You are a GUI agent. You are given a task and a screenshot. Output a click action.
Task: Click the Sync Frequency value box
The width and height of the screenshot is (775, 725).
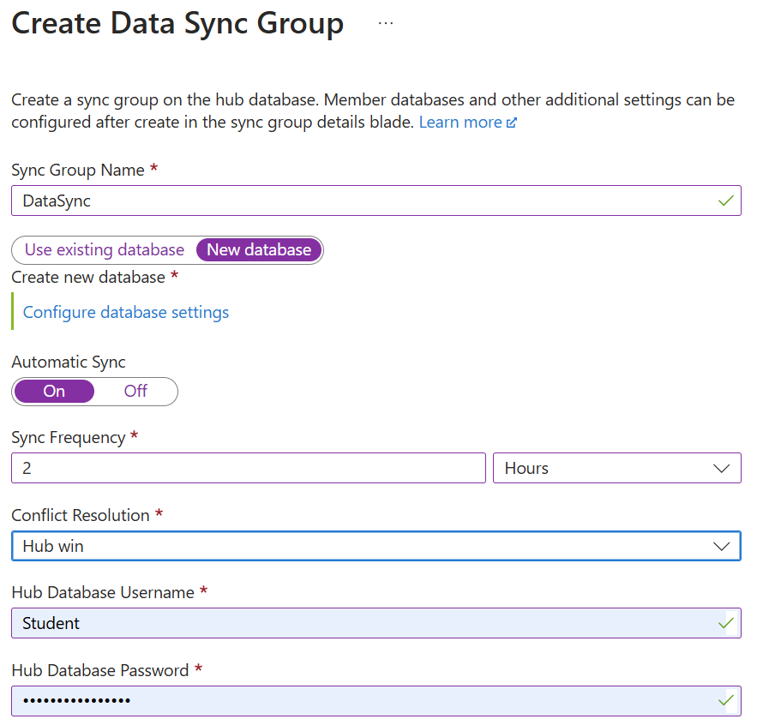pyautogui.click(x=249, y=468)
